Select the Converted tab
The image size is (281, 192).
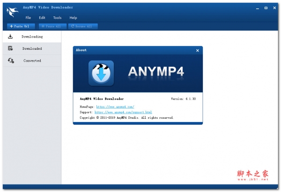coord(32,61)
